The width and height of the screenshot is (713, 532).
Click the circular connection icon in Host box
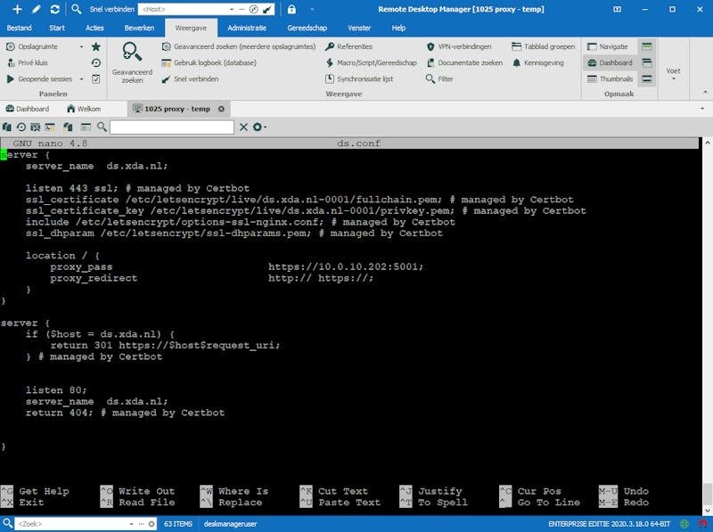[254, 9]
